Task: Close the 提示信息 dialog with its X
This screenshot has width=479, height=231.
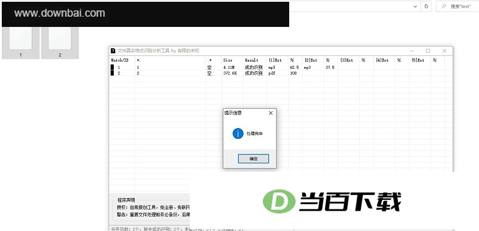Action: [x=271, y=113]
